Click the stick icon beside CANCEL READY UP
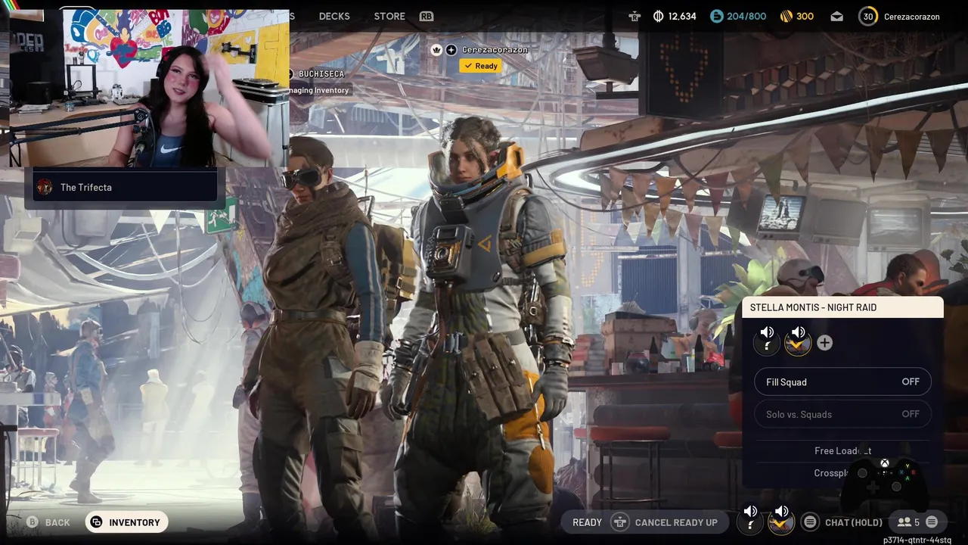This screenshot has width=968, height=545. click(x=619, y=522)
